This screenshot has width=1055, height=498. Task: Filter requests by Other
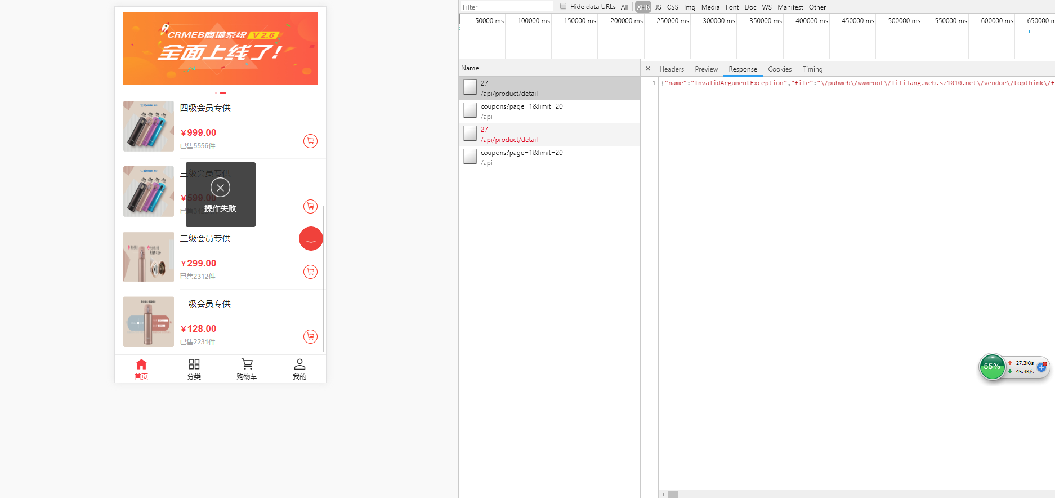coord(817,7)
